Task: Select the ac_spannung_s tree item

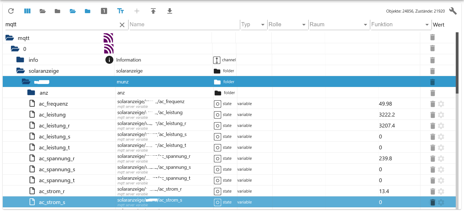Action: click(57, 169)
